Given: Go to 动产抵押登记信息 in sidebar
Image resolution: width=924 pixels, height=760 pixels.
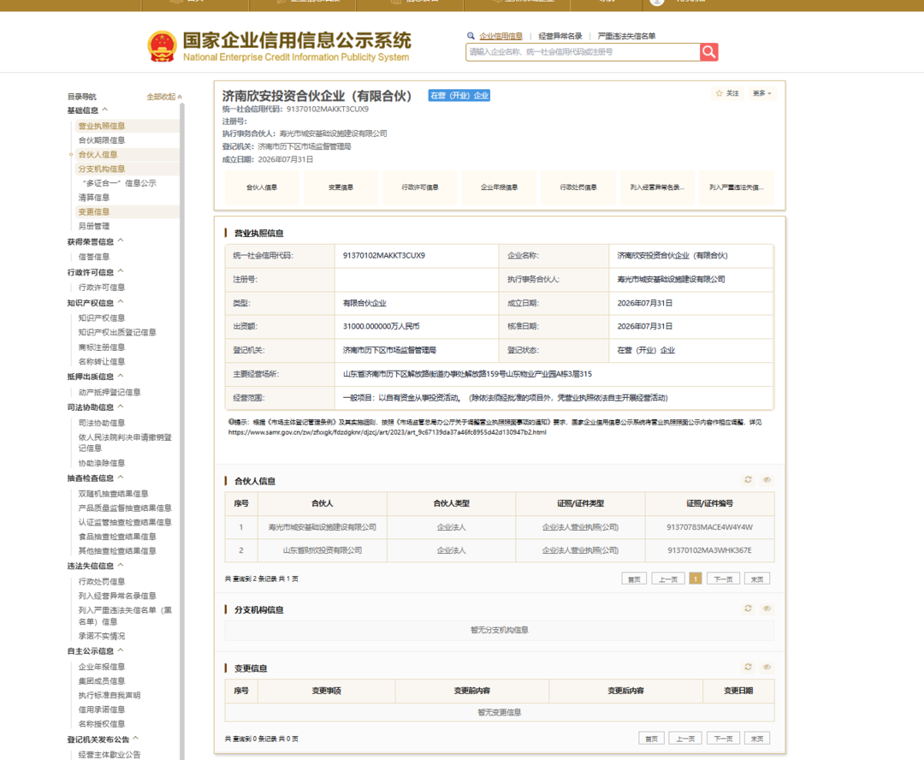Looking at the screenshot, I should [110, 392].
